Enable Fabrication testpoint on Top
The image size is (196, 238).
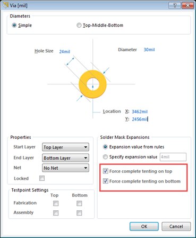pyautogui.click(x=56, y=203)
